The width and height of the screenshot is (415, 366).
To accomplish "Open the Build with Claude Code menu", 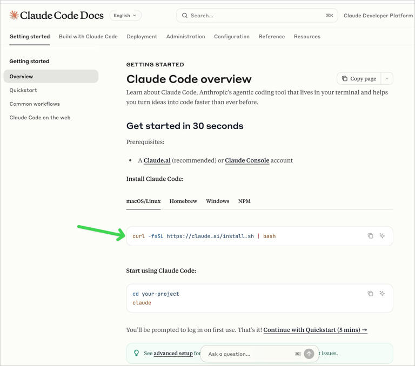I will (88, 37).
